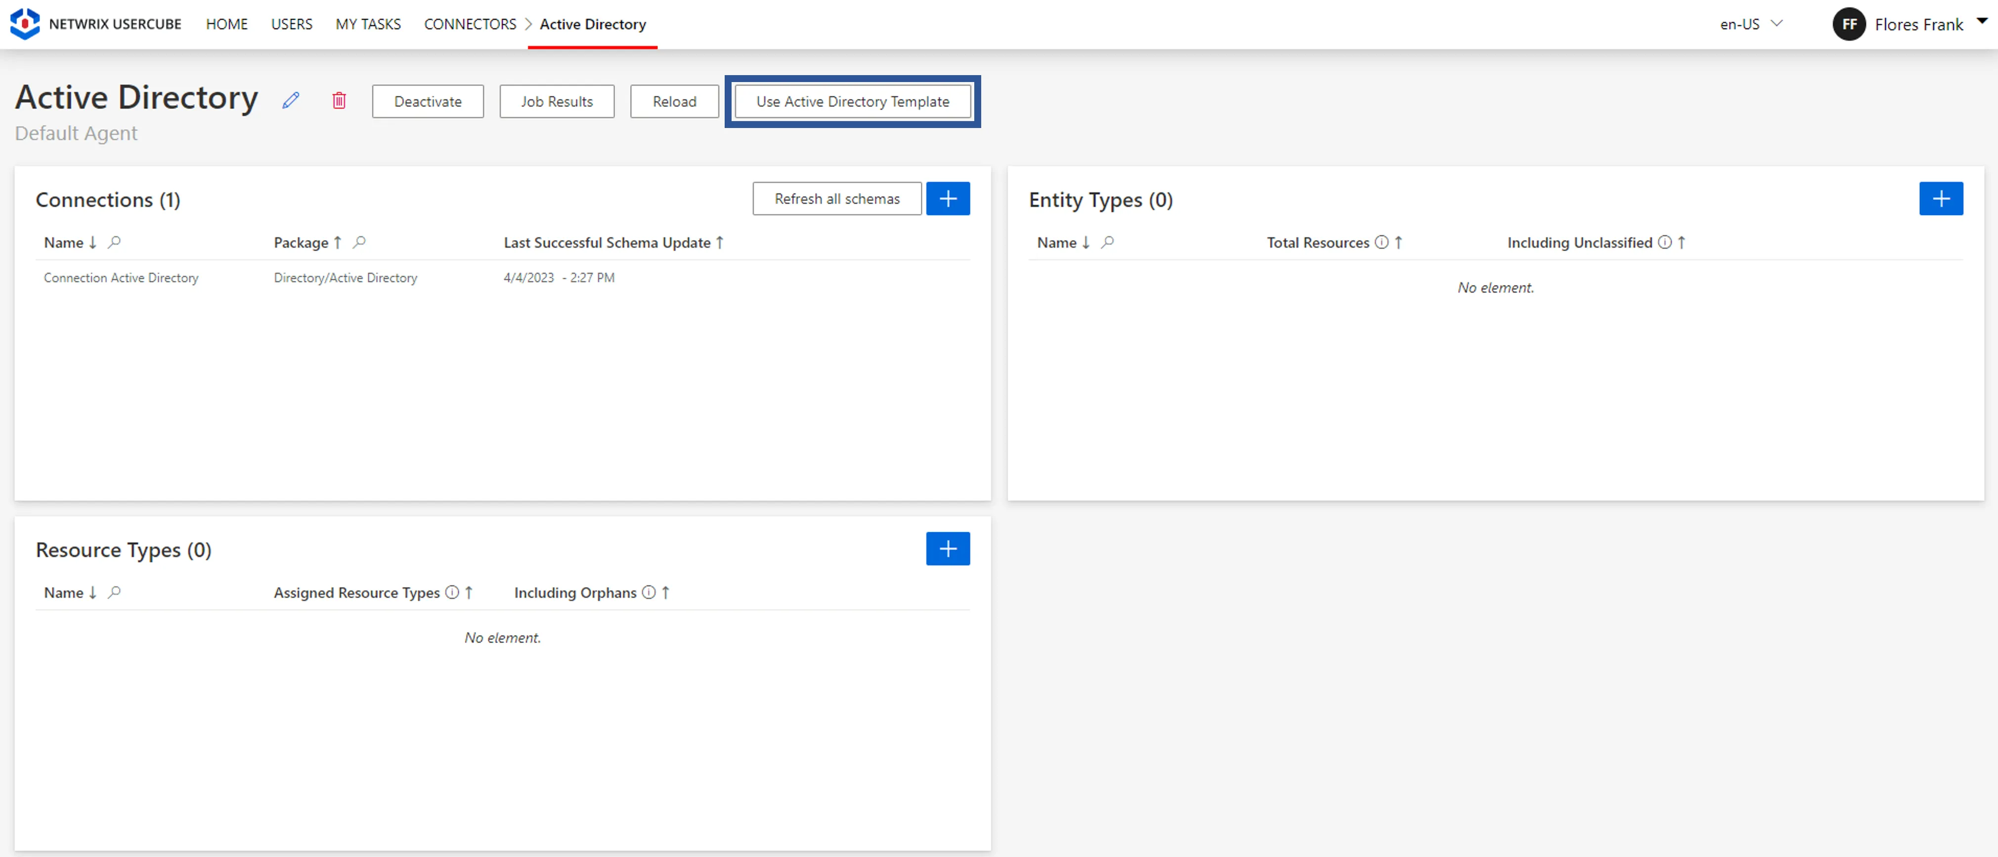The height and width of the screenshot is (857, 1998).
Task: Add a new connection with plus button
Action: pyautogui.click(x=948, y=199)
